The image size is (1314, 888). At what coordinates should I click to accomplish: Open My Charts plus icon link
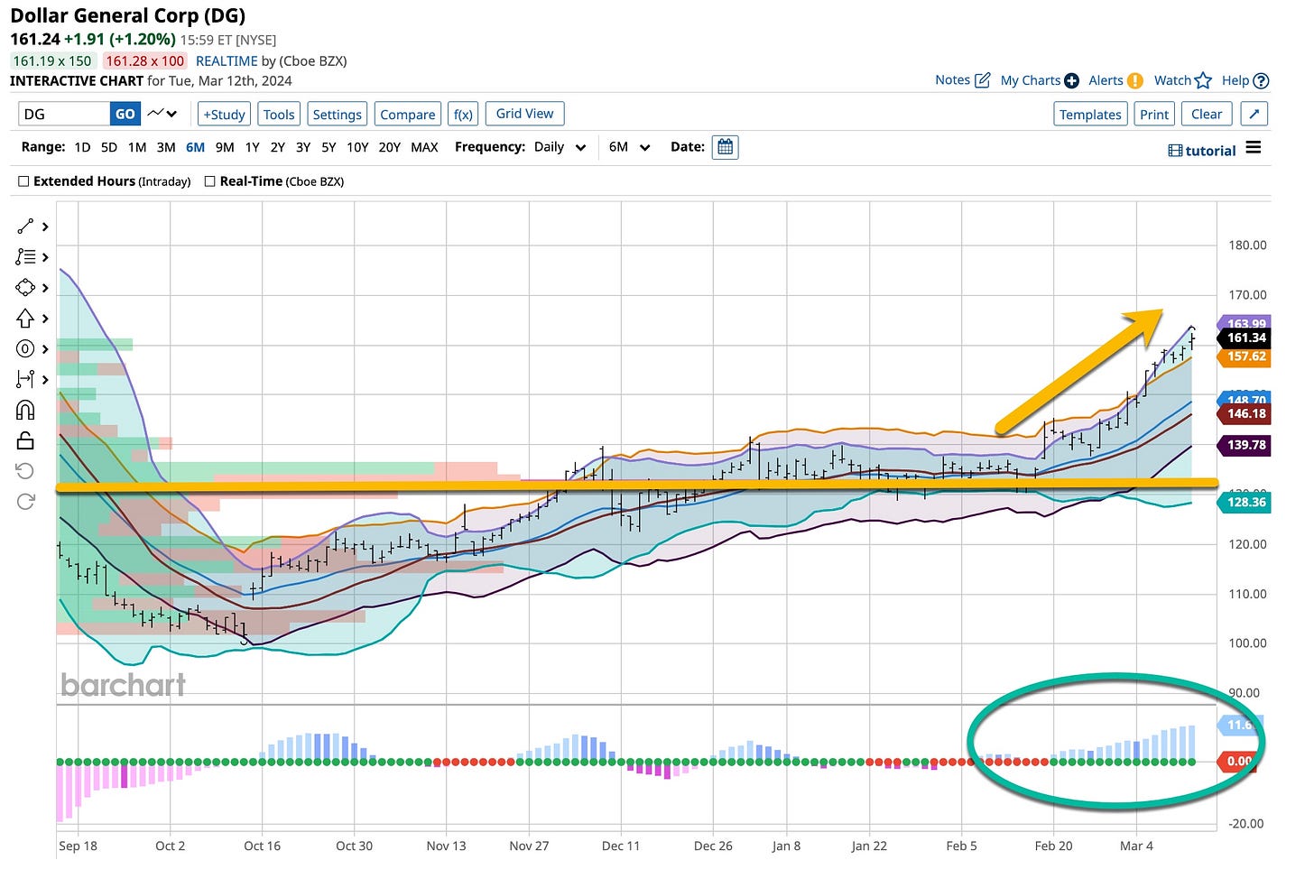(1040, 80)
